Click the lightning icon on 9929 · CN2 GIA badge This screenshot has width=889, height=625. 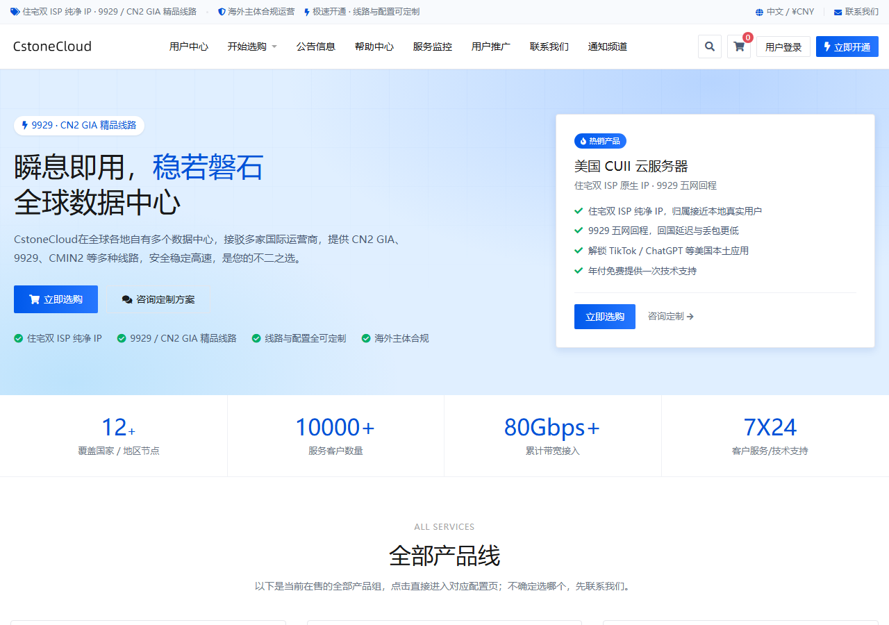(x=25, y=126)
